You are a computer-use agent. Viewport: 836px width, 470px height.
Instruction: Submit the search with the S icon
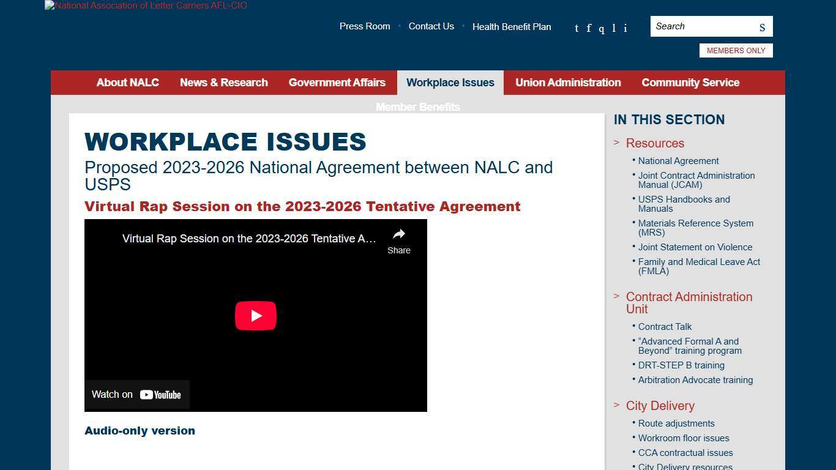(762, 27)
